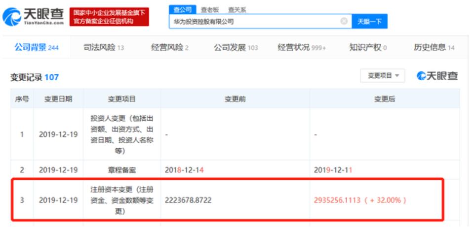Screen dimensions: 475x227
Task: Select the 查关系 search tab
Action: (237, 10)
